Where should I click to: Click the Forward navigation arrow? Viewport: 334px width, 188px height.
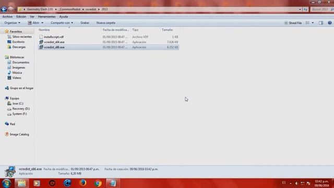tap(10, 9)
